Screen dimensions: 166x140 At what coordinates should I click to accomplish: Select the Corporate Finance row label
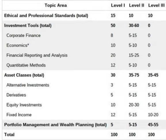[x=24, y=36]
